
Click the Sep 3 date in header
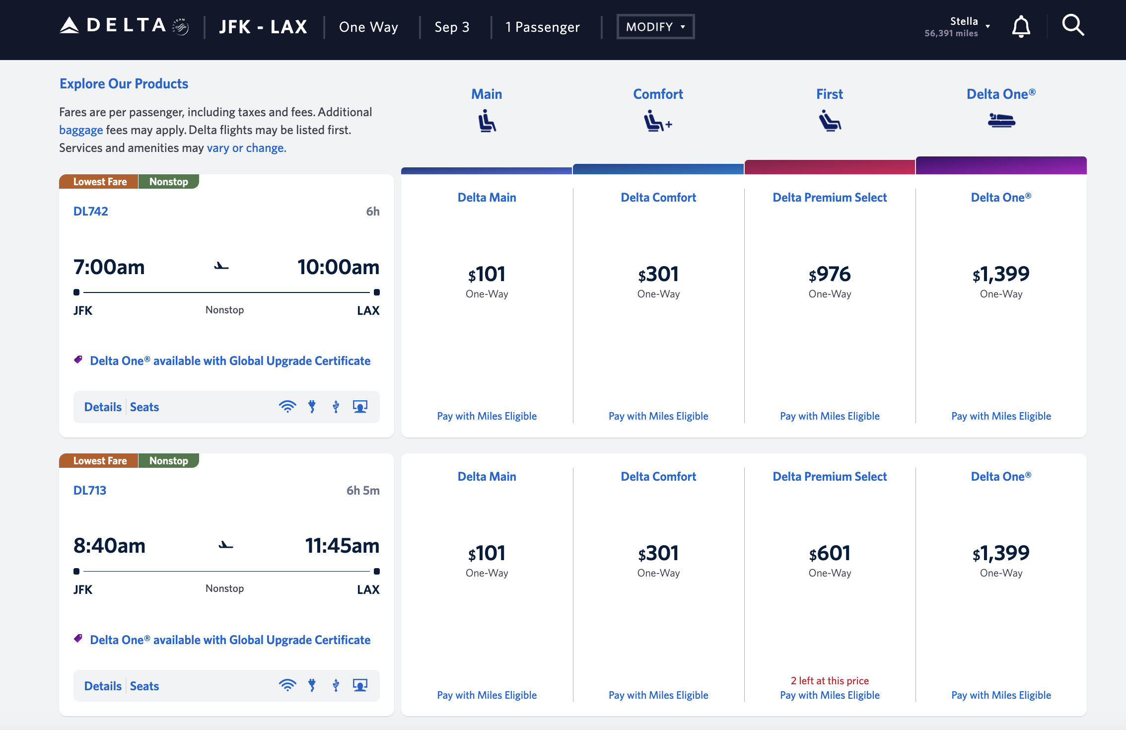pos(452,27)
